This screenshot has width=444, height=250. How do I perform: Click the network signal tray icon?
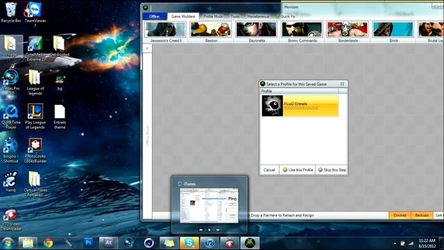[411, 244]
